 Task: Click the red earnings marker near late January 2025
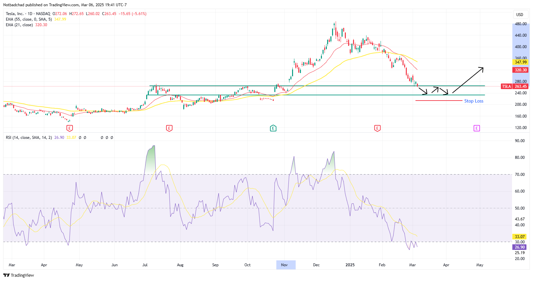[x=377, y=128]
